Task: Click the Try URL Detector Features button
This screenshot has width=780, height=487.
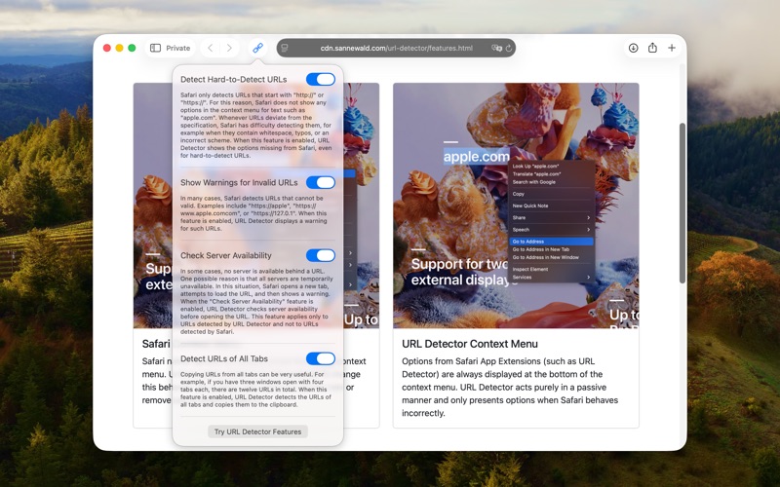Action: point(257,431)
